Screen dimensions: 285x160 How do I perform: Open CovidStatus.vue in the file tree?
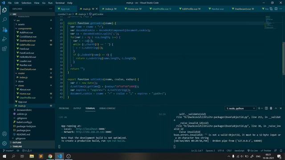[28, 36]
